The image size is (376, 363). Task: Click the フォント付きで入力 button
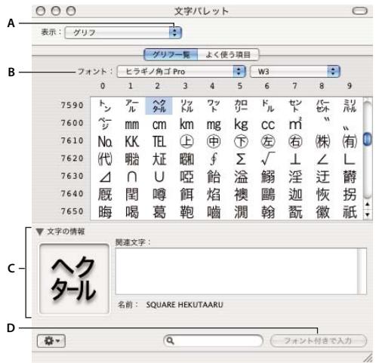click(x=318, y=341)
